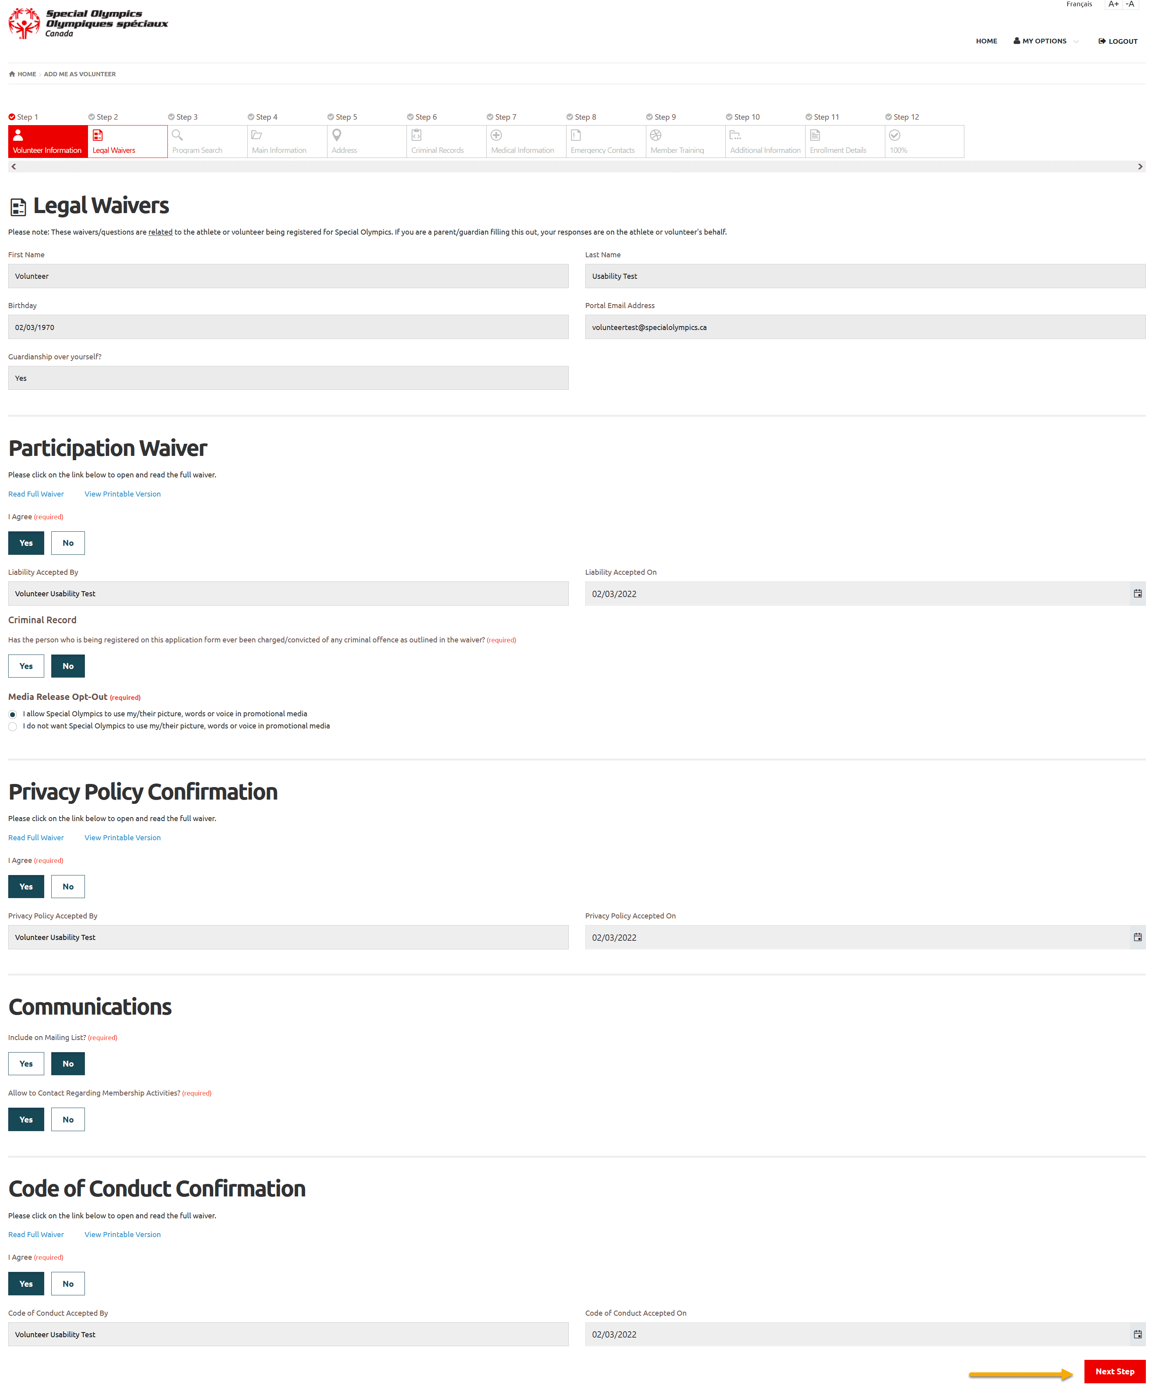Image resolution: width=1149 pixels, height=1397 pixels.
Task: Click the Special Olympics Canada logo
Action: pyautogui.click(x=88, y=23)
